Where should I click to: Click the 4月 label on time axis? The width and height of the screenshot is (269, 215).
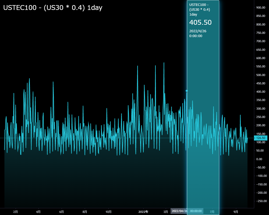click(38, 212)
